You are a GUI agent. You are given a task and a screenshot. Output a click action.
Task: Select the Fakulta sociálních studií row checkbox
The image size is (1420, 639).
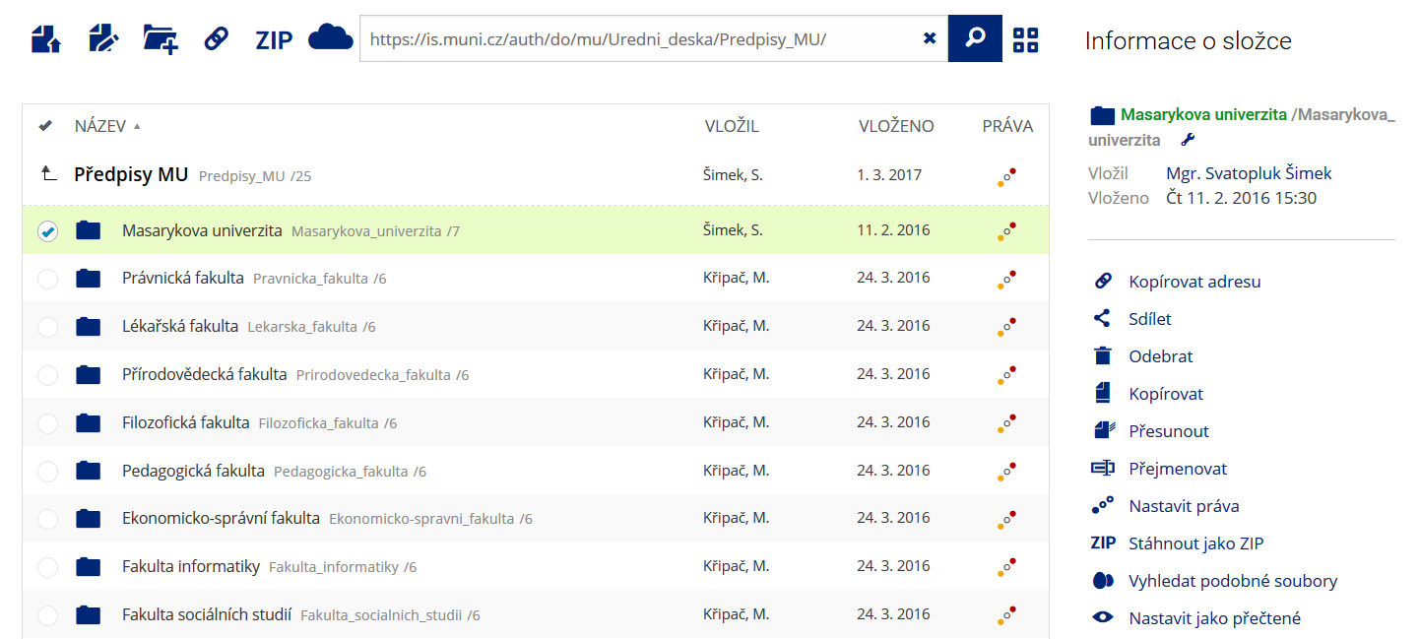(x=47, y=615)
